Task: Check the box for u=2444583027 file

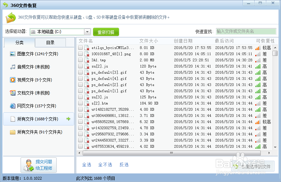Action: pyautogui.click(x=81, y=140)
